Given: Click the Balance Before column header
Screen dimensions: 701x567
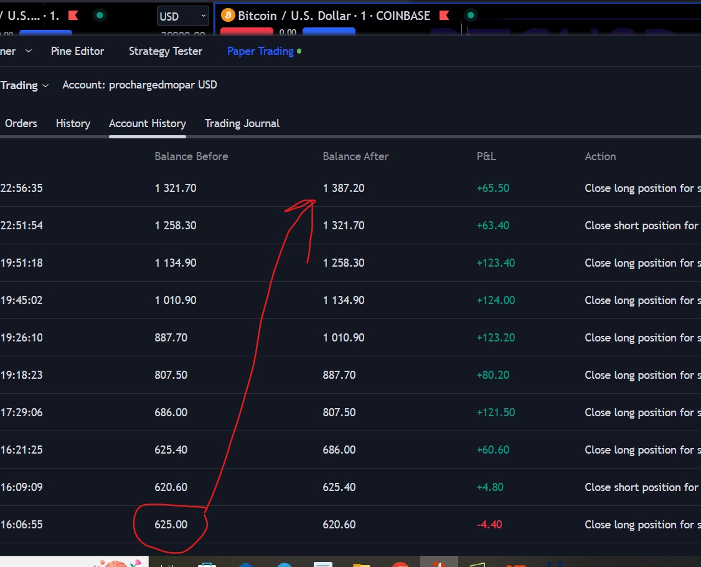Looking at the screenshot, I should coord(191,156).
